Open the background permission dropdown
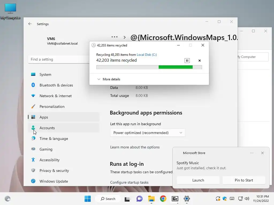Image resolution: width=274 pixels, height=205 pixels. (147, 133)
